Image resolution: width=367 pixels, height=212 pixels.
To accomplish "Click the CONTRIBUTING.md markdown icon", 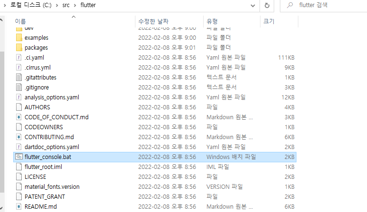I will (19, 137).
